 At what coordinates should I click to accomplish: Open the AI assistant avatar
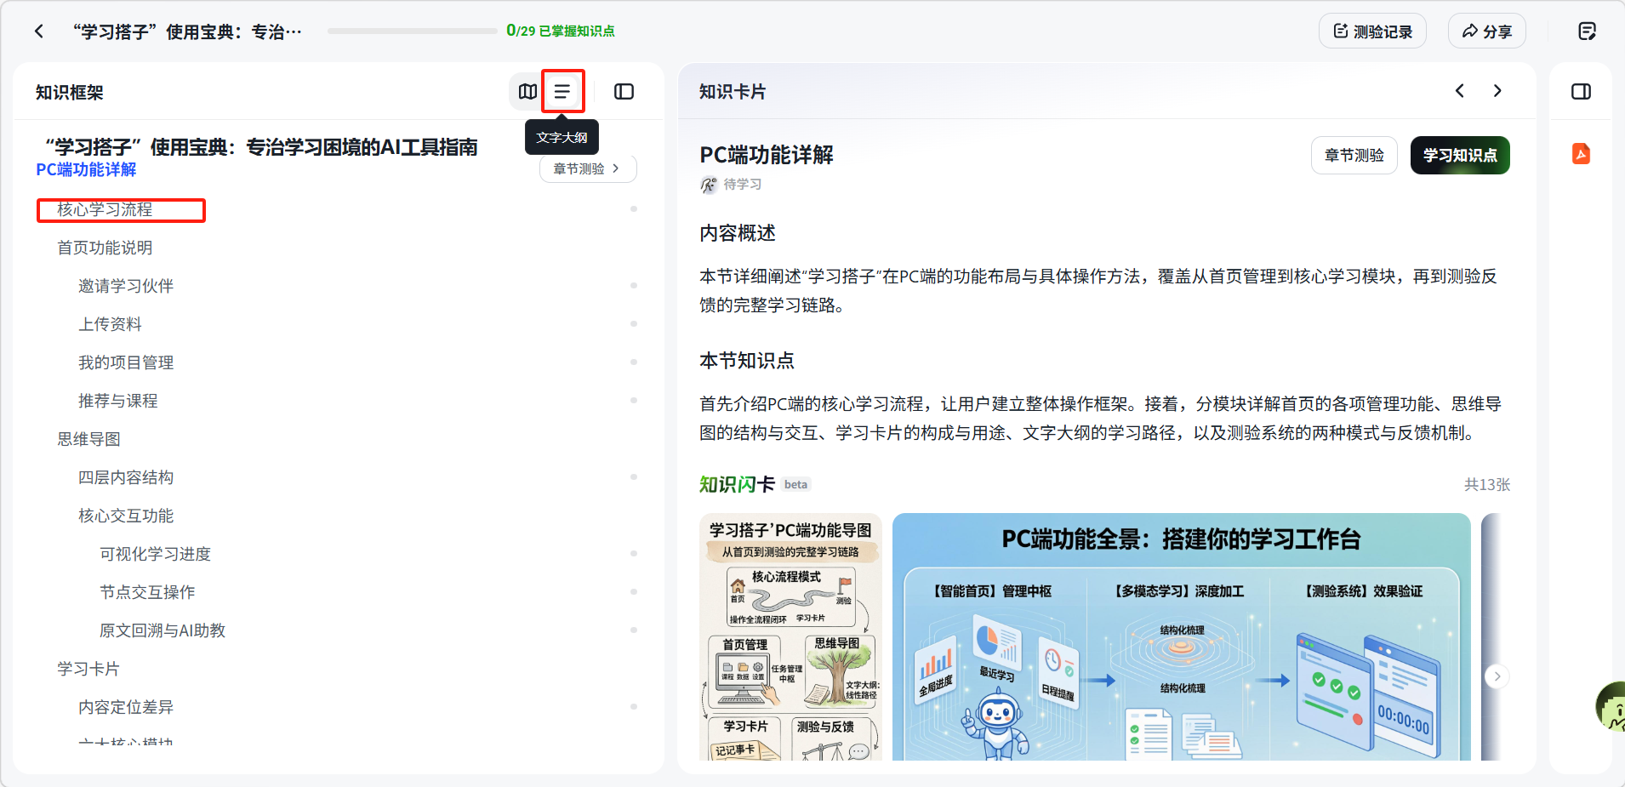click(x=1611, y=706)
